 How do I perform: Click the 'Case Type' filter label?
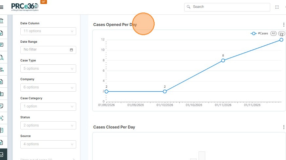point(28,60)
